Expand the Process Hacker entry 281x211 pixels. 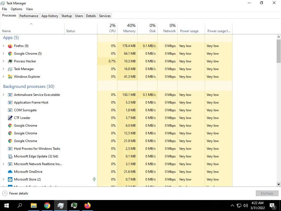tap(3, 61)
